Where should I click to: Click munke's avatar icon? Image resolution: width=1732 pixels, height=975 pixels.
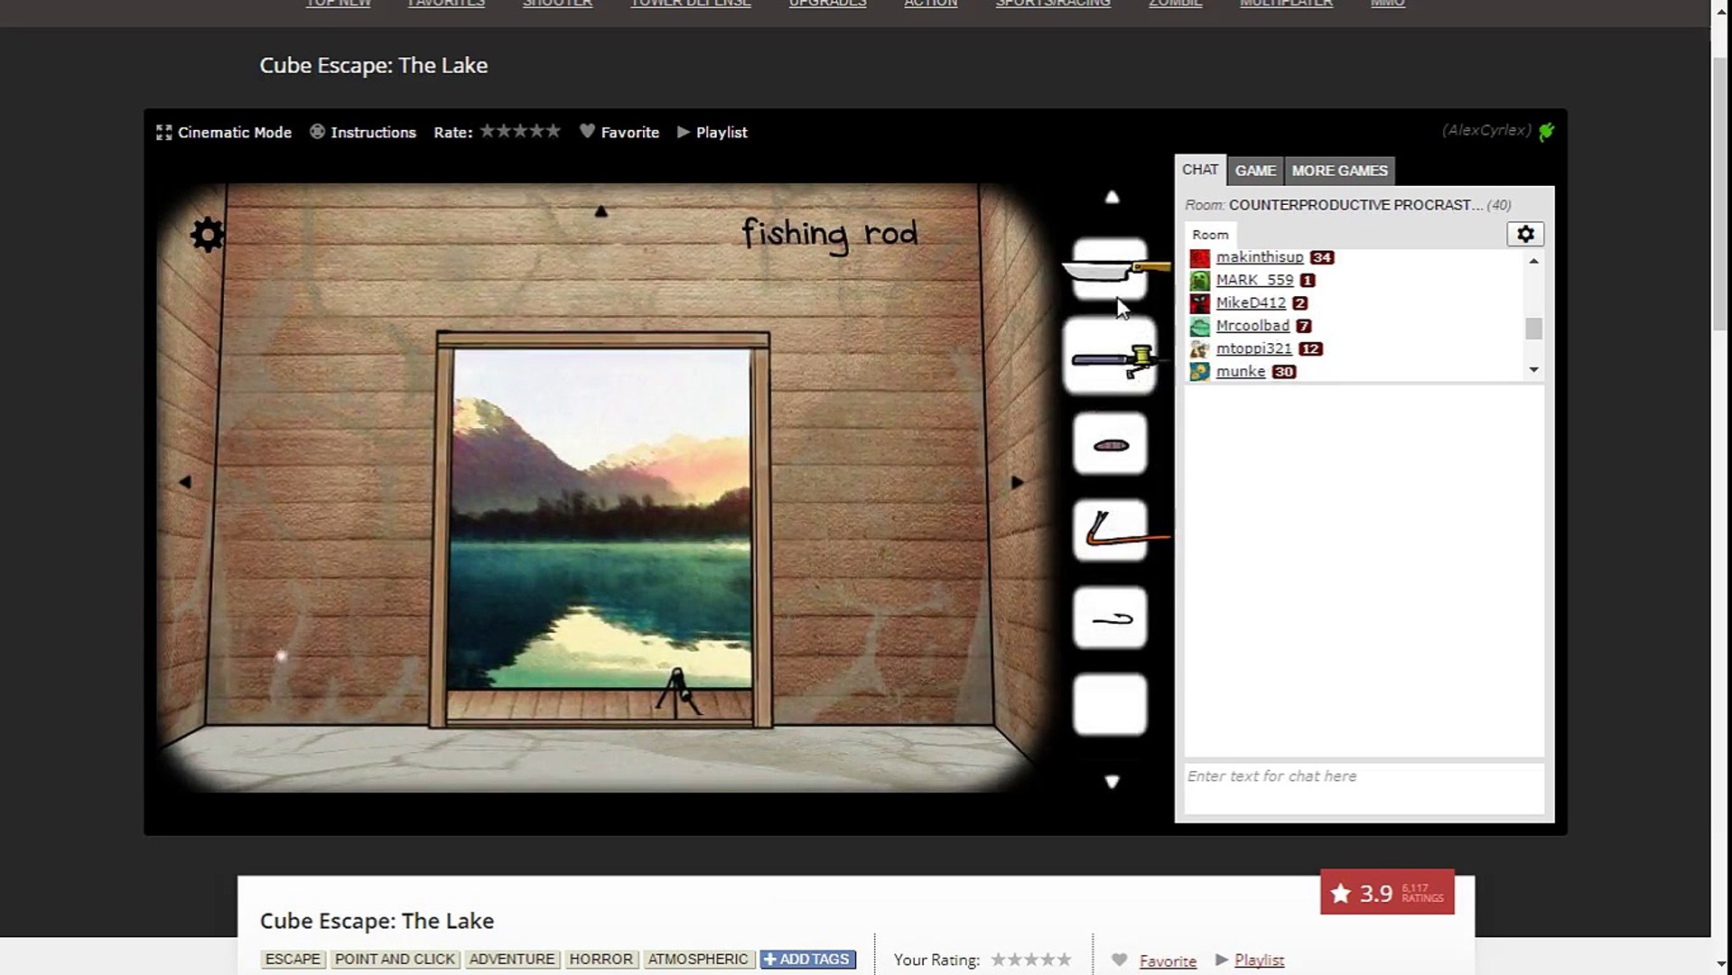point(1200,372)
